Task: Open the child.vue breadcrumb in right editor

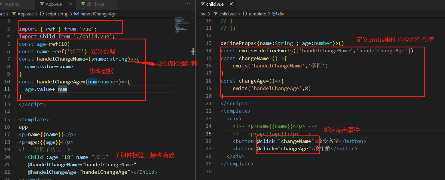Action: (228, 14)
